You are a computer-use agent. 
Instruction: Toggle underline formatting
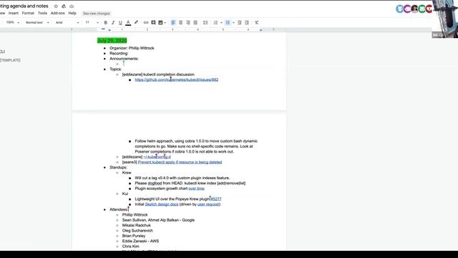(x=120, y=22)
